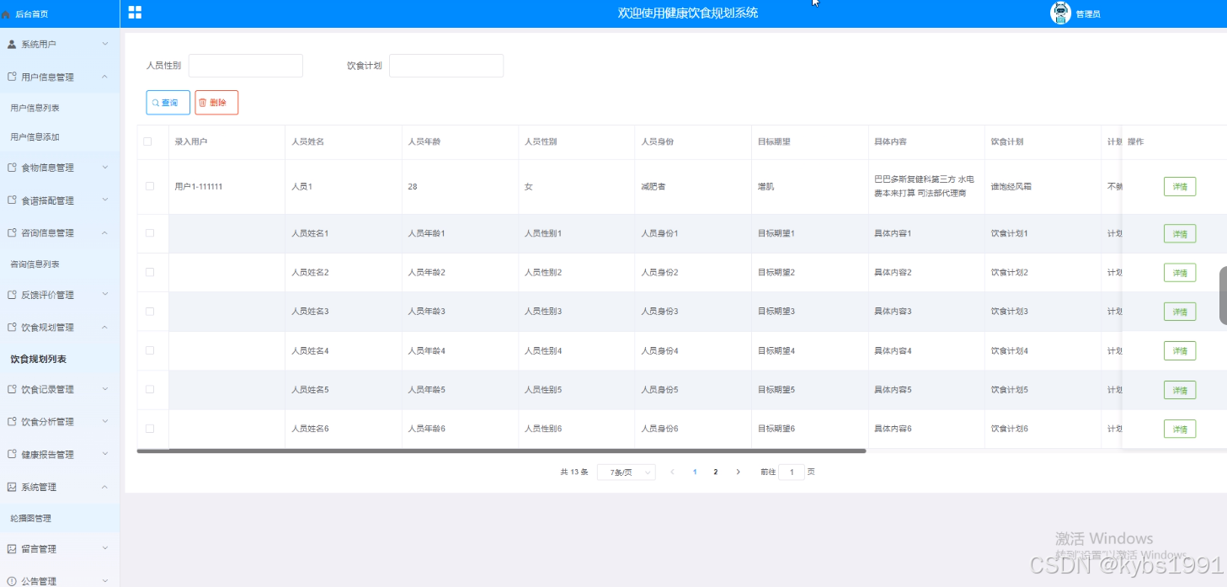
Task: Click the icon beside 食谱搭配管理
Action: 12,200
